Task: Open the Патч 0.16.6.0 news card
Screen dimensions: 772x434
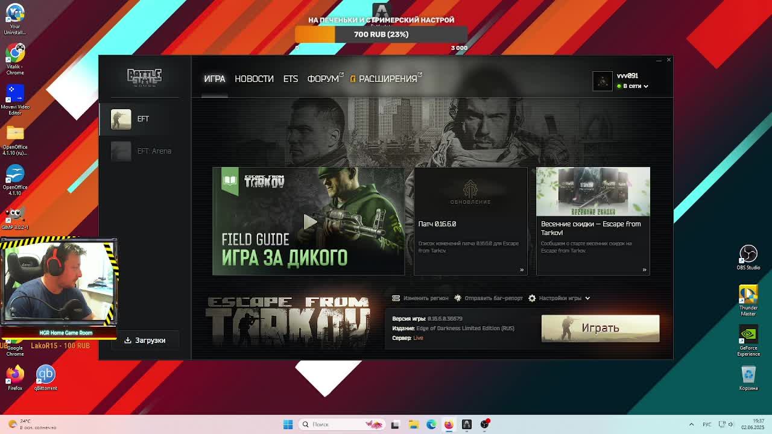Action: pos(470,221)
